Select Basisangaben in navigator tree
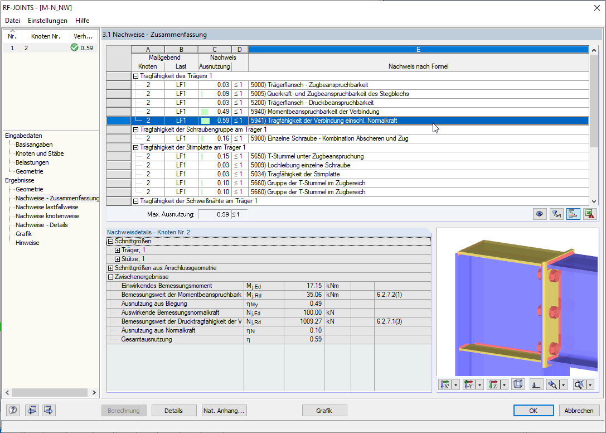Screen dimensions: 606x433 (x=34, y=145)
